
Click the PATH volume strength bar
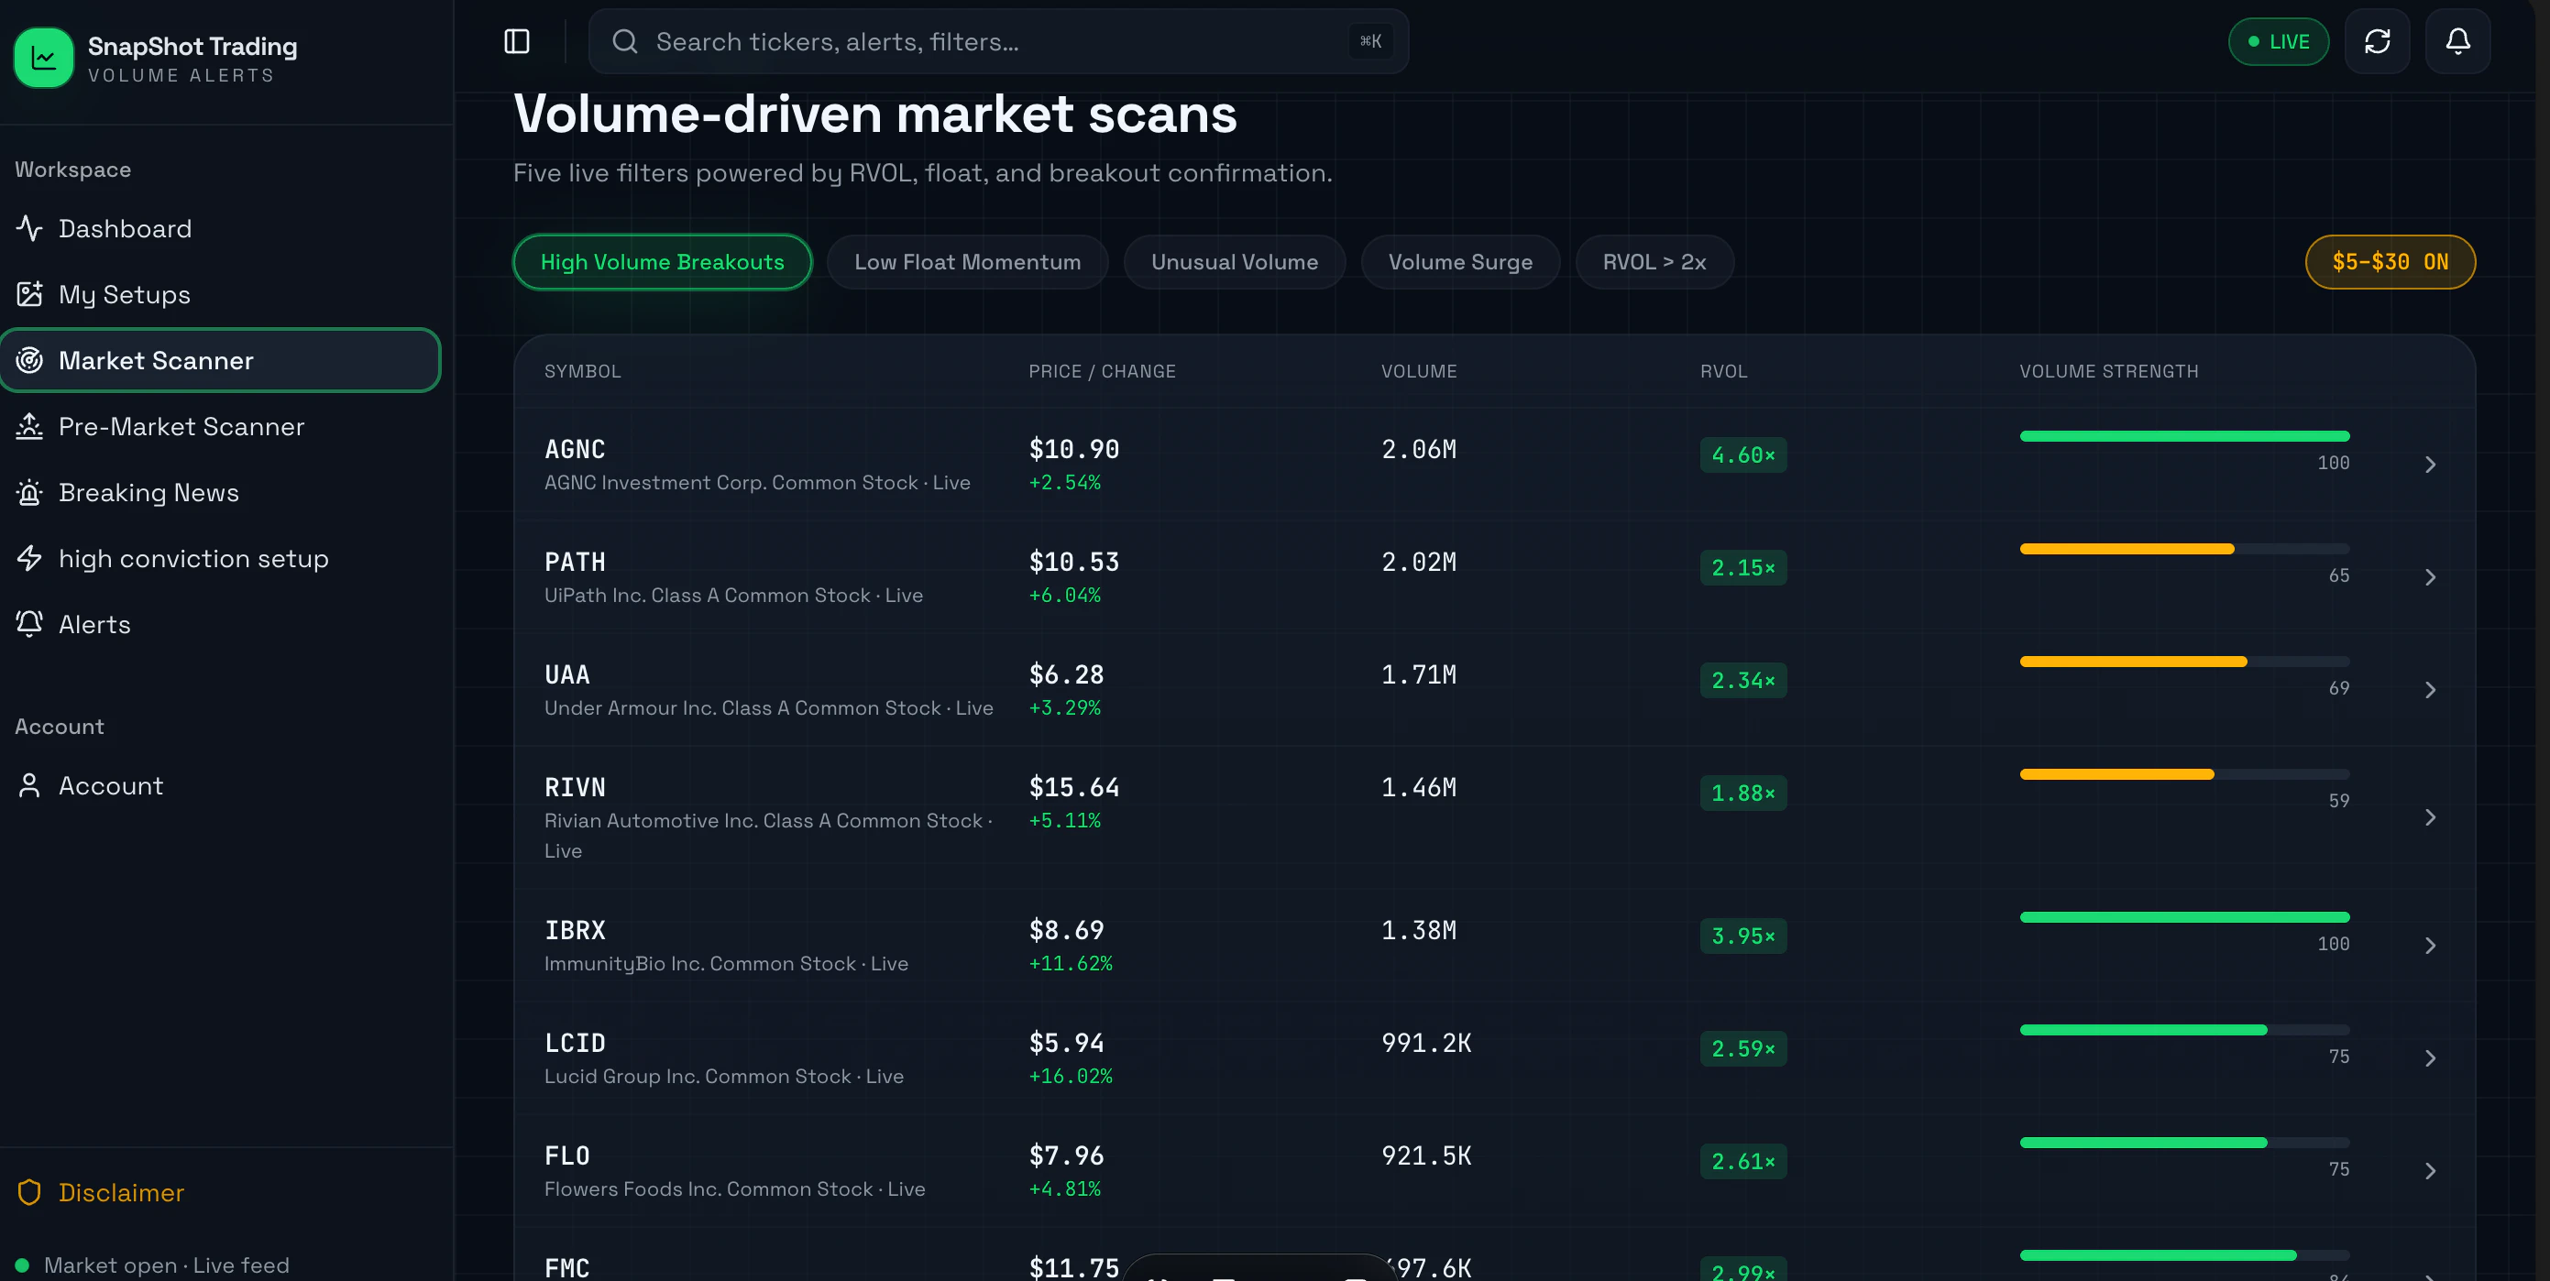(2183, 550)
